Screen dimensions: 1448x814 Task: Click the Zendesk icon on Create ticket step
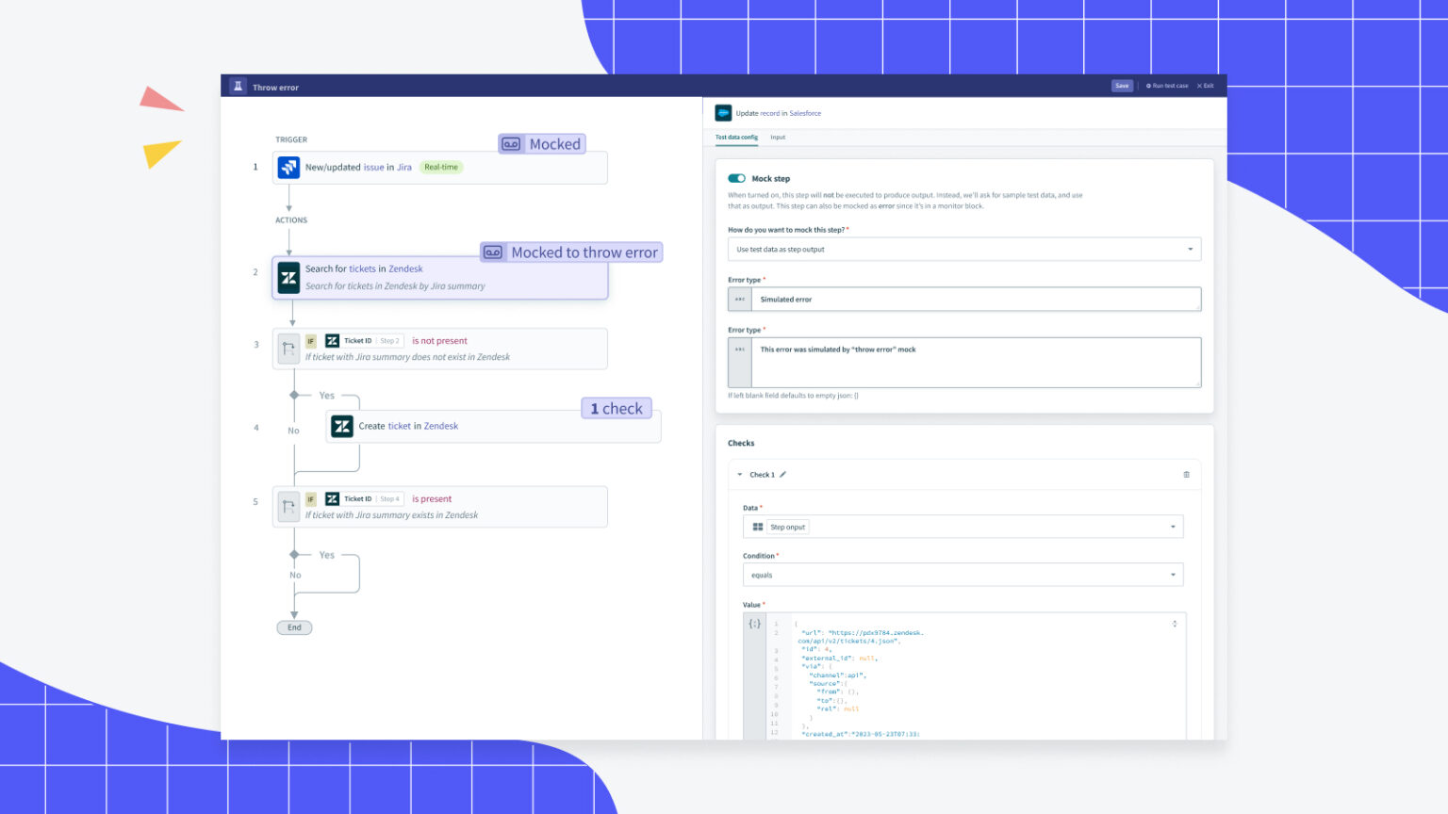tap(342, 426)
